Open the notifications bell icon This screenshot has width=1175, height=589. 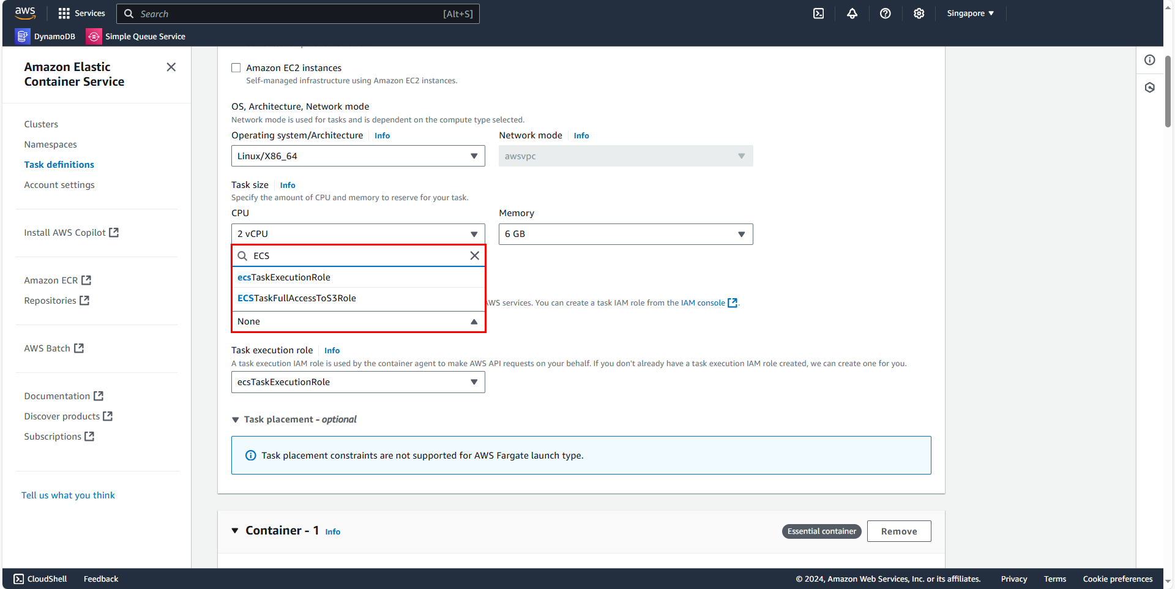pyautogui.click(x=852, y=13)
